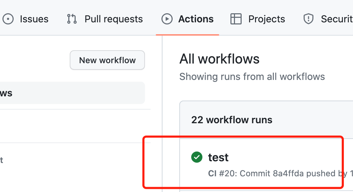The height and width of the screenshot is (192, 353).
Task: Click the Projects table icon
Action: click(x=236, y=19)
